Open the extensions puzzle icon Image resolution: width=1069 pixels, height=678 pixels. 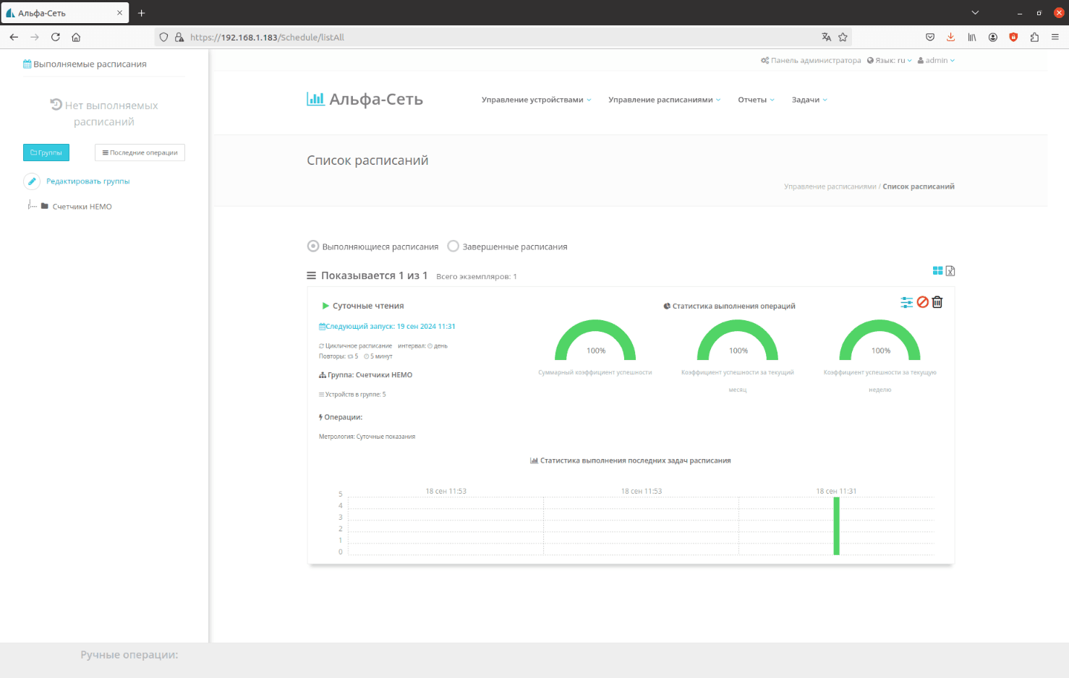point(1034,37)
